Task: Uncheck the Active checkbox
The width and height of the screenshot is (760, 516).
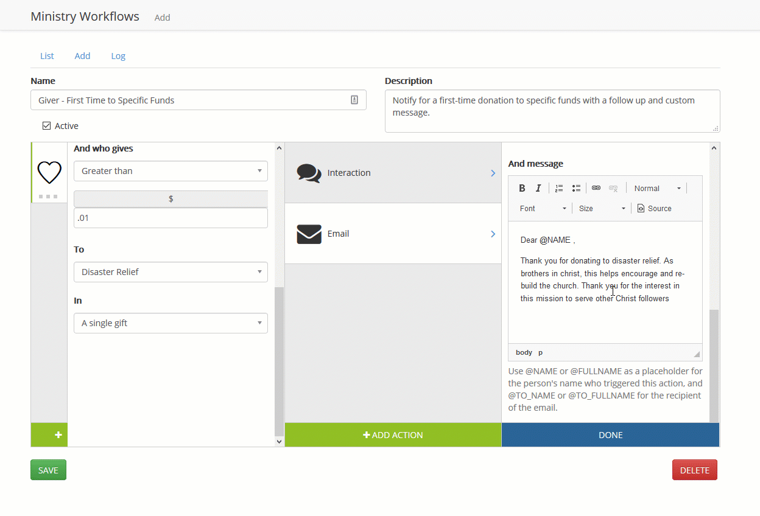Action: click(47, 126)
